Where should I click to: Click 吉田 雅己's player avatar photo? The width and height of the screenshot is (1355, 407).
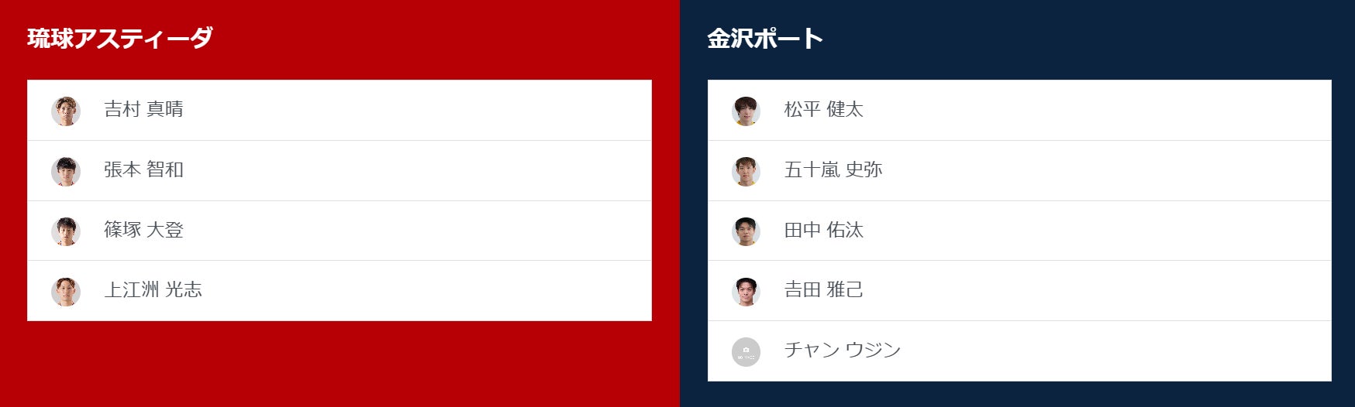coord(746,292)
